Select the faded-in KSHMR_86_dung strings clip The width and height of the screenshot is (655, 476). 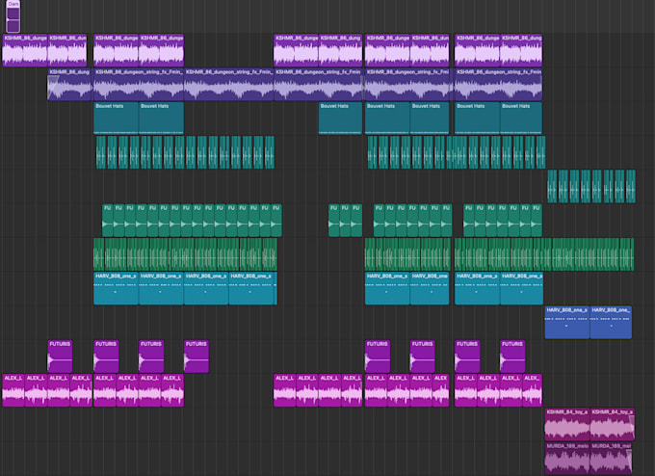[x=69, y=85]
